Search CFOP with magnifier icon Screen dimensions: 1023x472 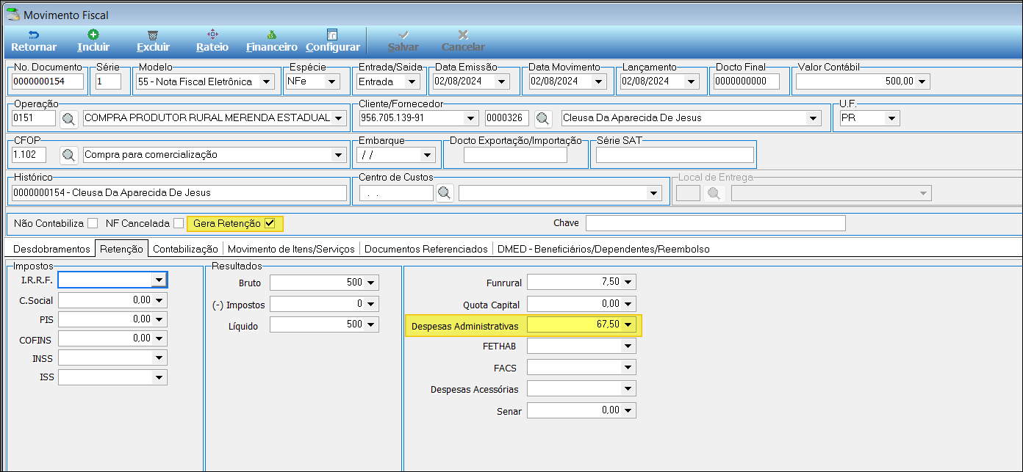[69, 155]
